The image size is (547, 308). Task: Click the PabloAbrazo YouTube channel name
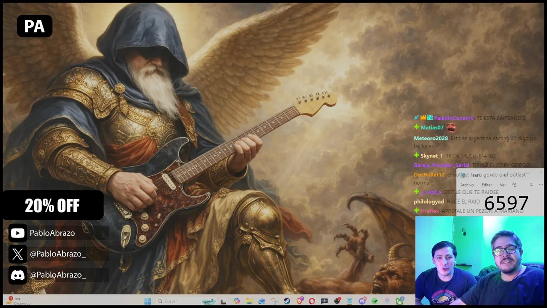point(52,233)
